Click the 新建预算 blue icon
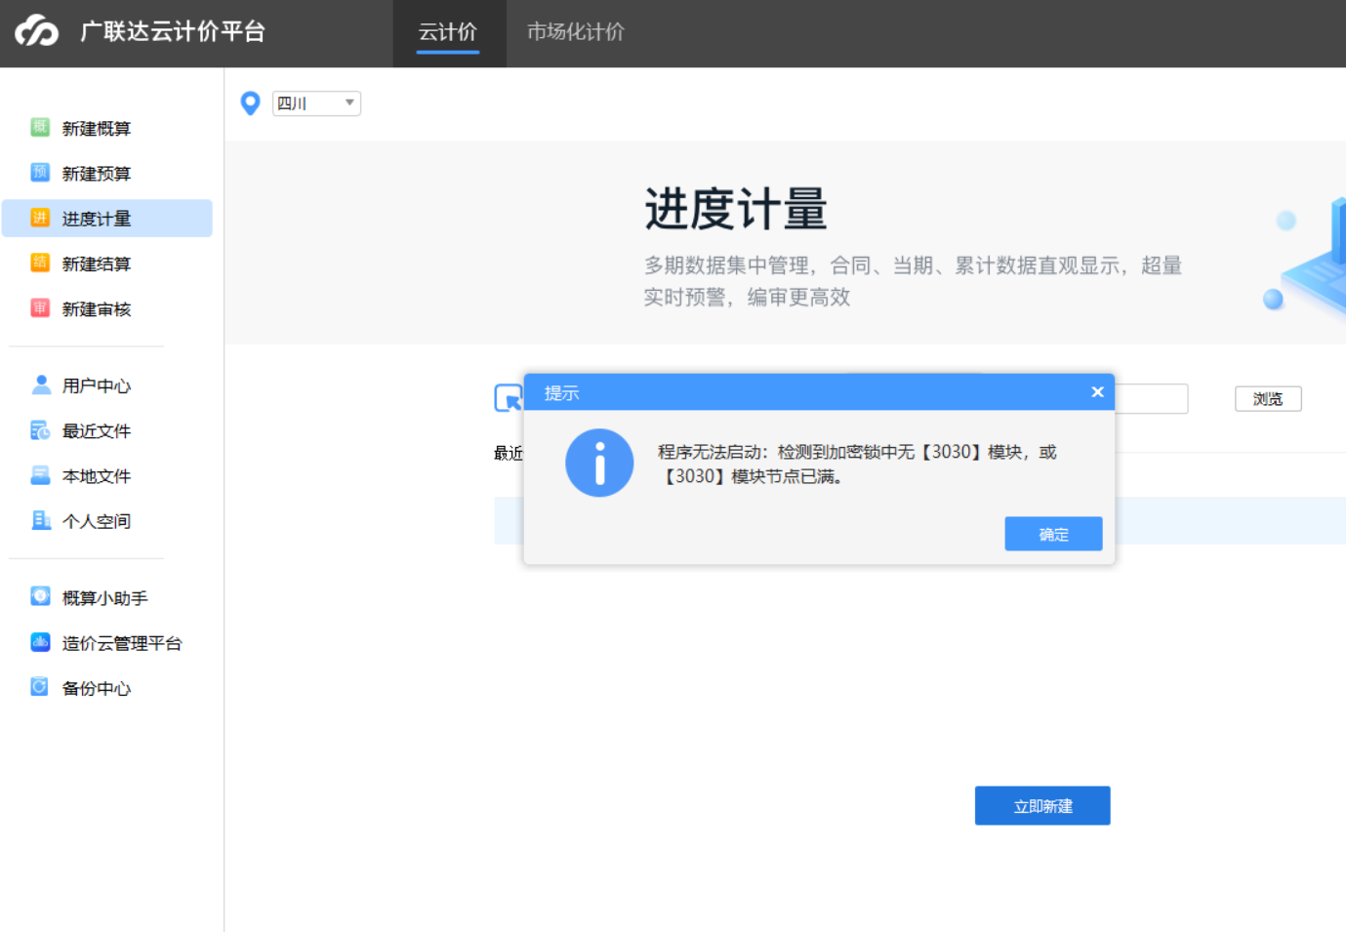Screen dimensions: 1346x932 (x=40, y=173)
